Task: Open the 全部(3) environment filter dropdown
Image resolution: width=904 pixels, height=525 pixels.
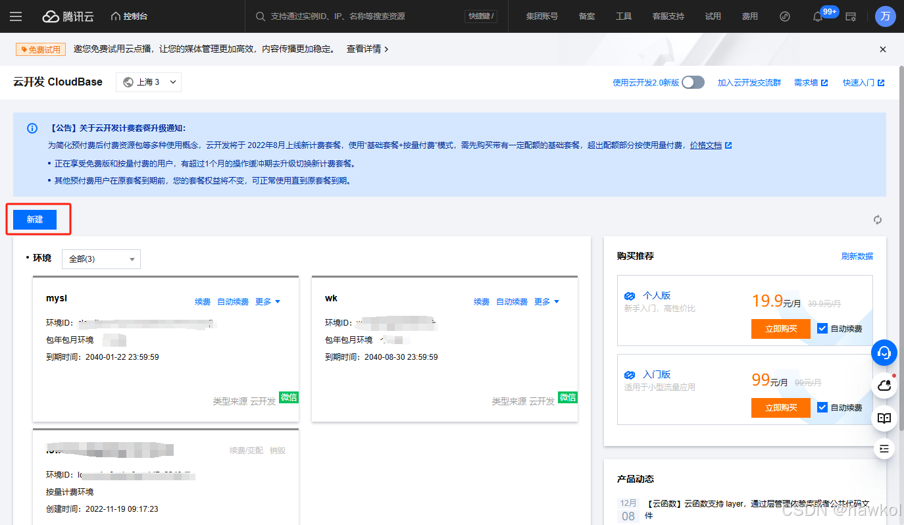Action: pyautogui.click(x=101, y=259)
